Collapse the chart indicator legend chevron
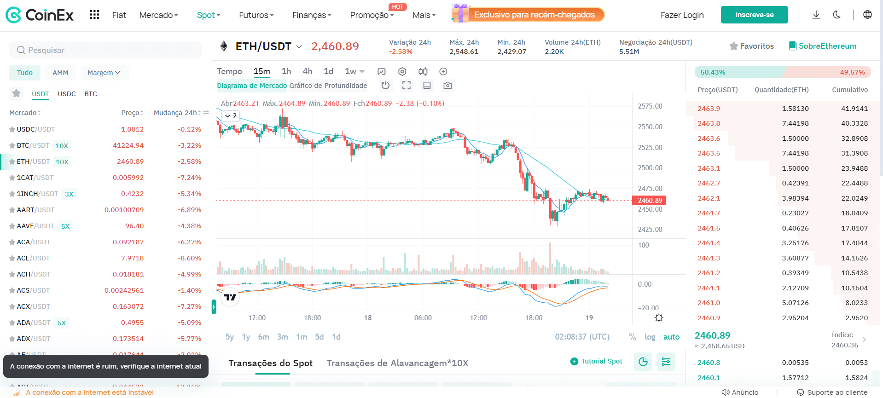Image resolution: width=883 pixels, height=398 pixels. [x=227, y=116]
